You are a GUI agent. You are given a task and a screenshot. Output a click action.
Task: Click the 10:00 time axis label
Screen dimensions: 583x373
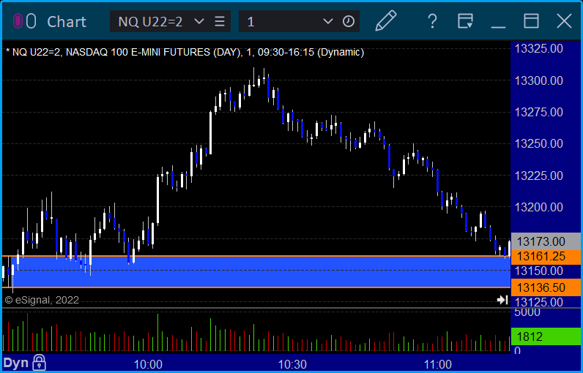[148, 364]
